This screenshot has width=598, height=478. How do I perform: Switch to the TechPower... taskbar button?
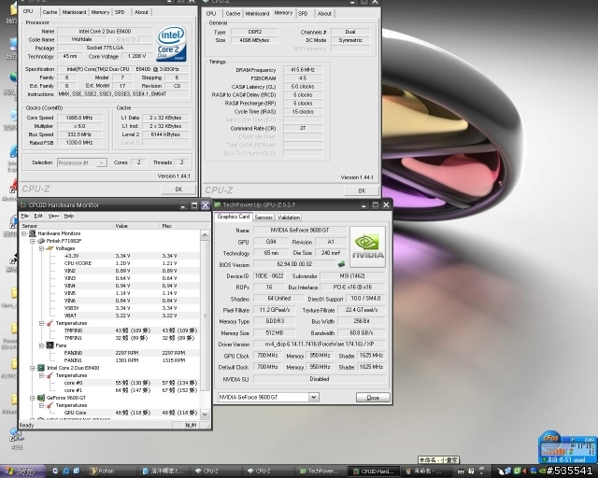320,471
